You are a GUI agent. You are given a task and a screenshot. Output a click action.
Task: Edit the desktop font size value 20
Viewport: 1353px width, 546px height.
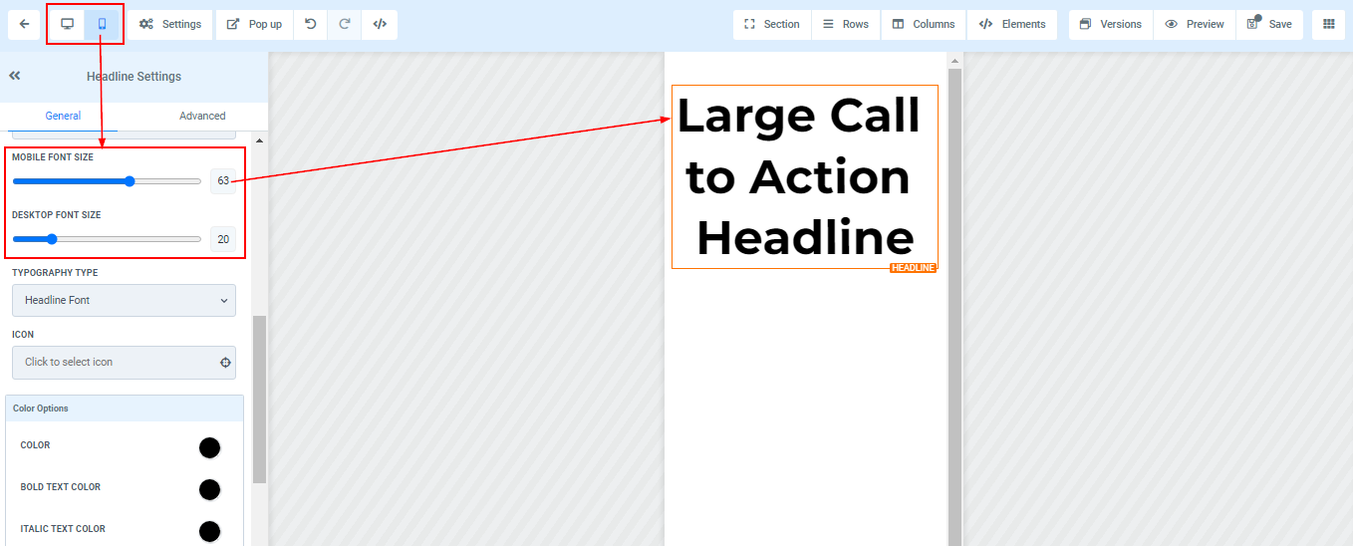(223, 239)
